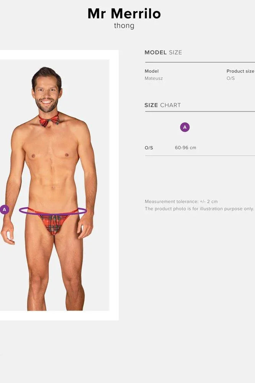Click the MODEL SIZE heading

(x=163, y=52)
